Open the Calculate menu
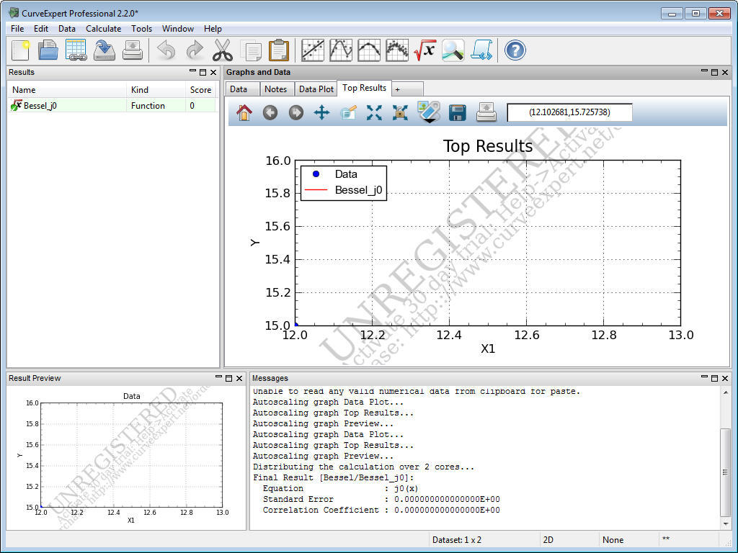Screen dimensions: 738x553 tap(104, 29)
